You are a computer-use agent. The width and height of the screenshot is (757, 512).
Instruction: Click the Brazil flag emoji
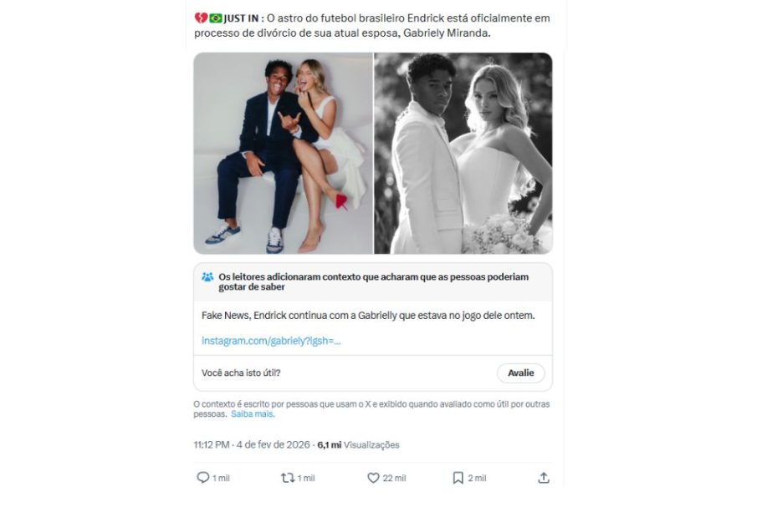[215, 18]
